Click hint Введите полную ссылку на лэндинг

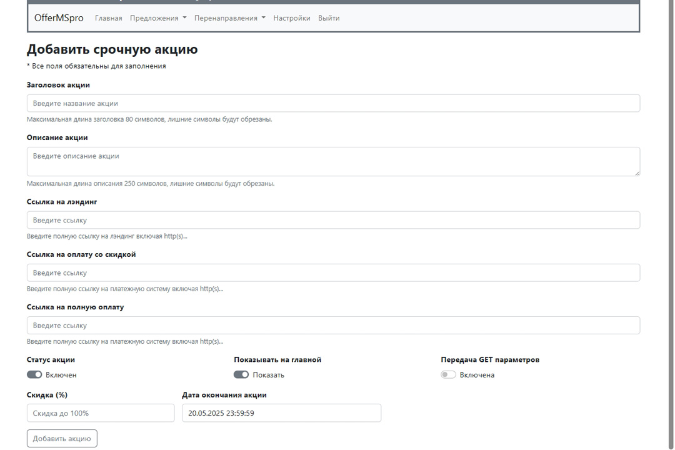(107, 236)
